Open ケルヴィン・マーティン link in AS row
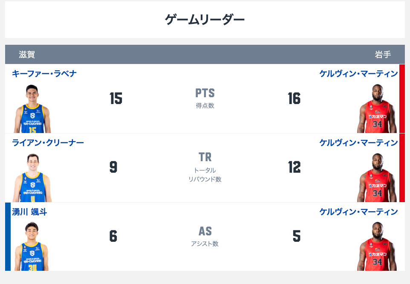This screenshot has height=284, width=410. (358, 212)
